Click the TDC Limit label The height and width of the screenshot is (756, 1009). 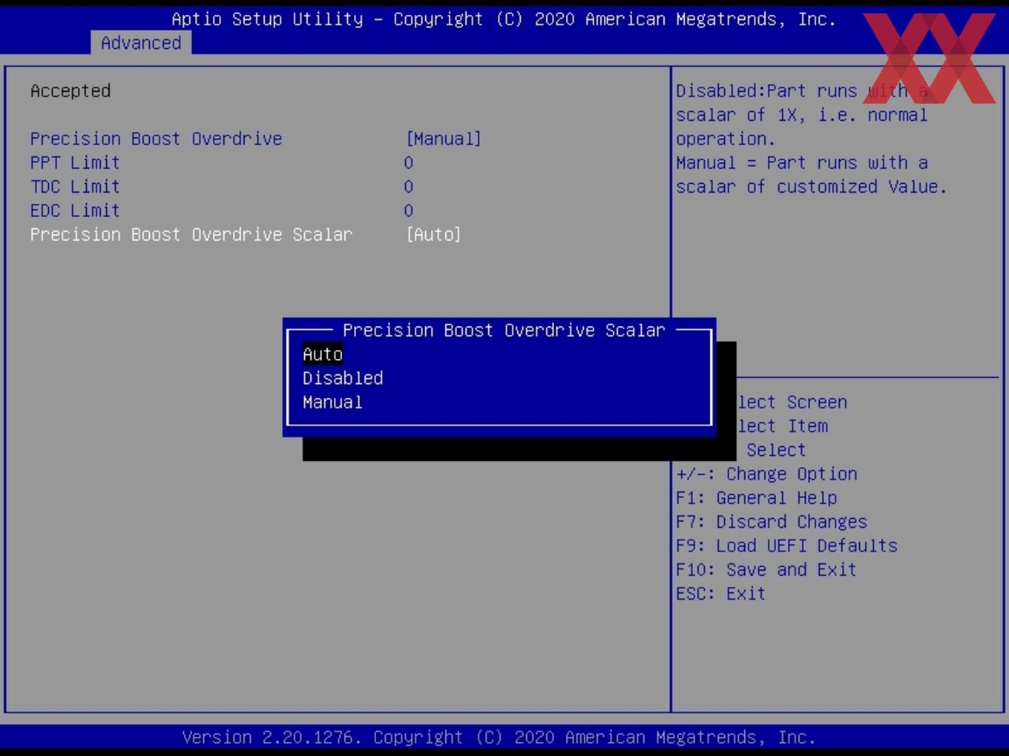(x=75, y=187)
